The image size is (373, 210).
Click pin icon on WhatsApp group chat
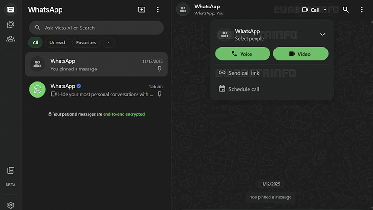click(x=159, y=69)
